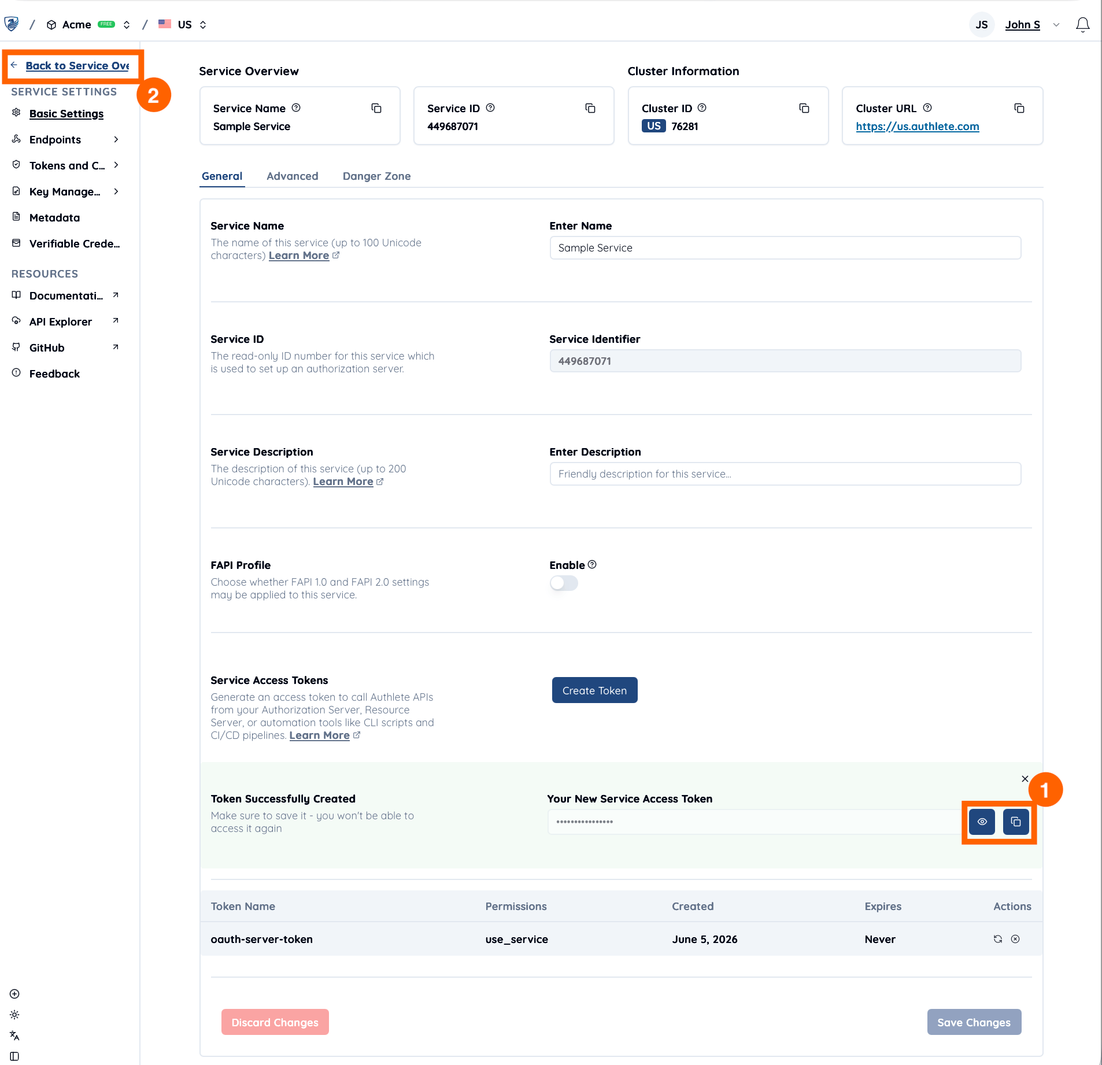Click the masked access token field

click(x=755, y=822)
